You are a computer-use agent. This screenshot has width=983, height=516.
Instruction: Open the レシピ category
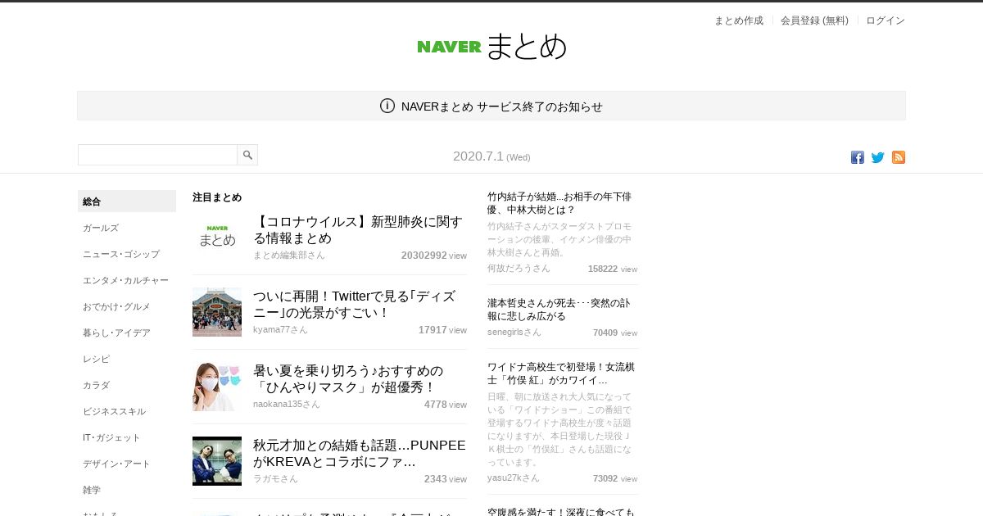click(x=127, y=359)
